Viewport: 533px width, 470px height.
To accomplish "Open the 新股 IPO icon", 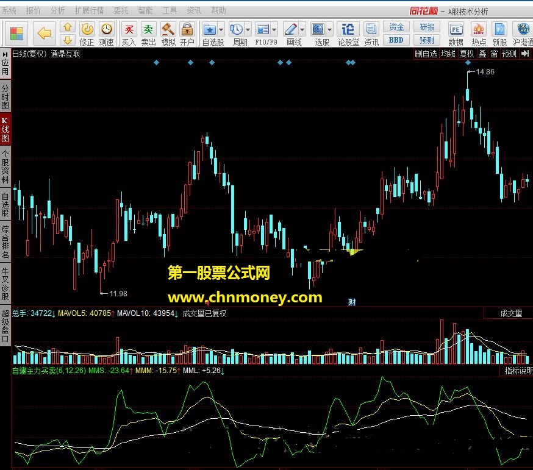I will click(x=499, y=34).
